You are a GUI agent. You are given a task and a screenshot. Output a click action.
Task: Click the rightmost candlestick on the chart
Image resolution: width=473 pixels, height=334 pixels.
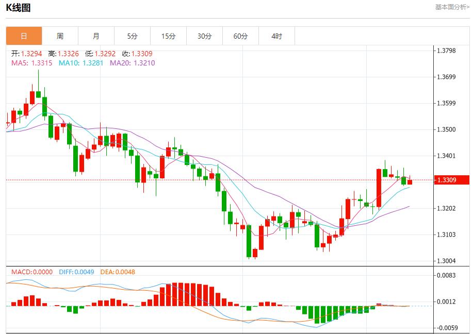410,181
